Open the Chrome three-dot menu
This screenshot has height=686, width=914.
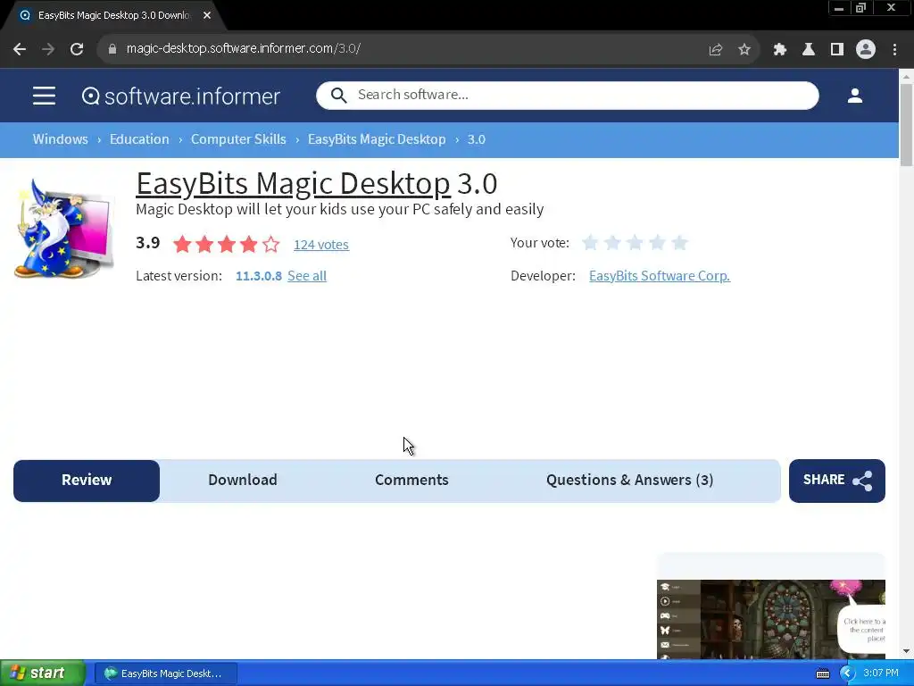(x=894, y=50)
